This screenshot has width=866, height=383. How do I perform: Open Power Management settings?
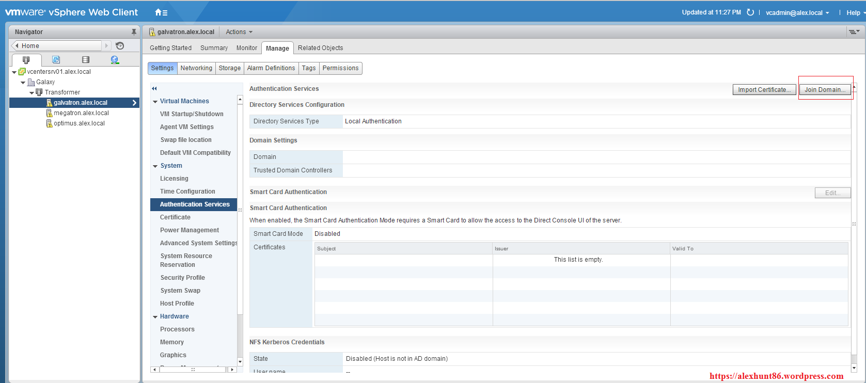pyautogui.click(x=190, y=230)
